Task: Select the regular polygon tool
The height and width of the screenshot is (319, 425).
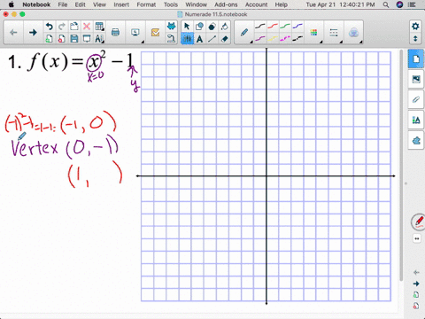Action: [212, 27]
